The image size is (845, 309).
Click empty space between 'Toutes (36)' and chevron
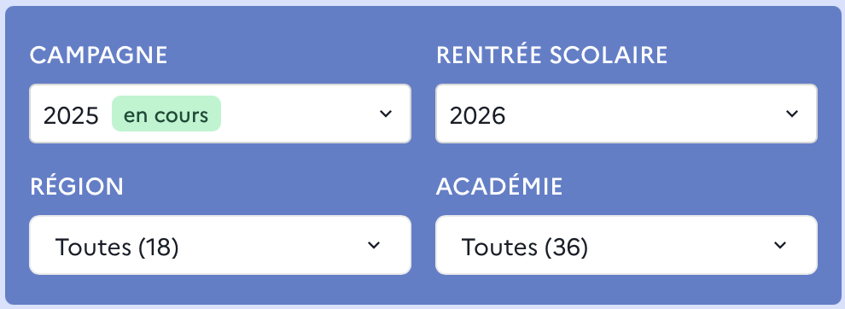coord(680,245)
